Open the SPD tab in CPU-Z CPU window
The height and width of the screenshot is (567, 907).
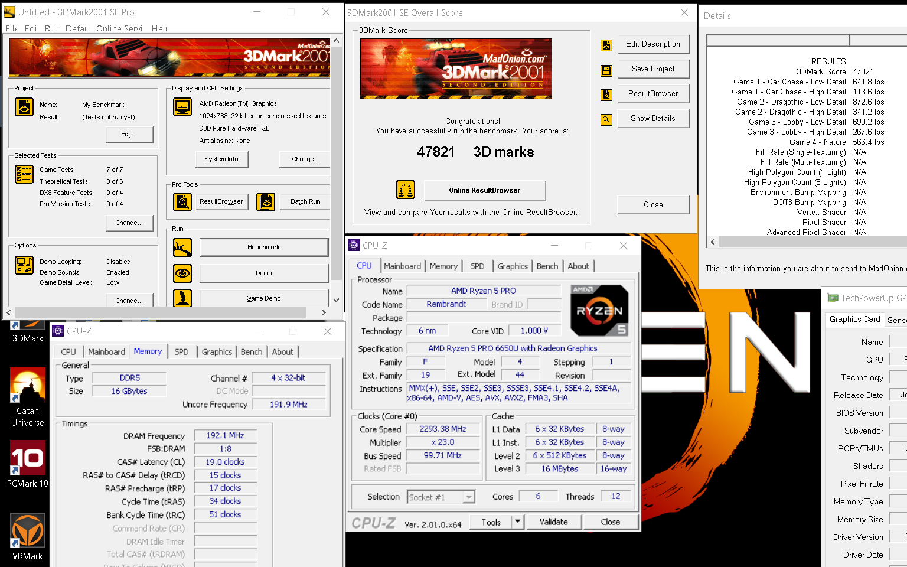(x=477, y=266)
